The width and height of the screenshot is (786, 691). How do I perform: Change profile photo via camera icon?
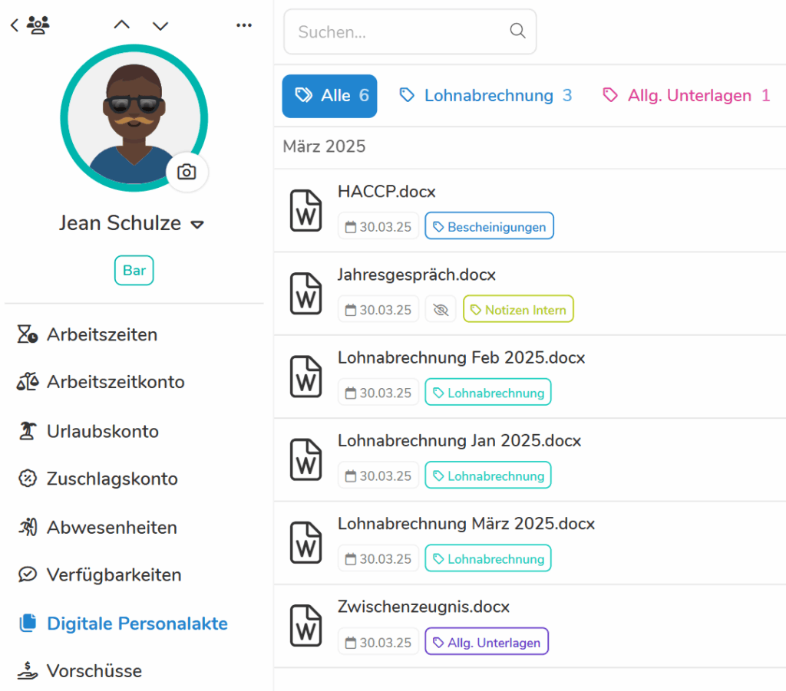pos(187,173)
